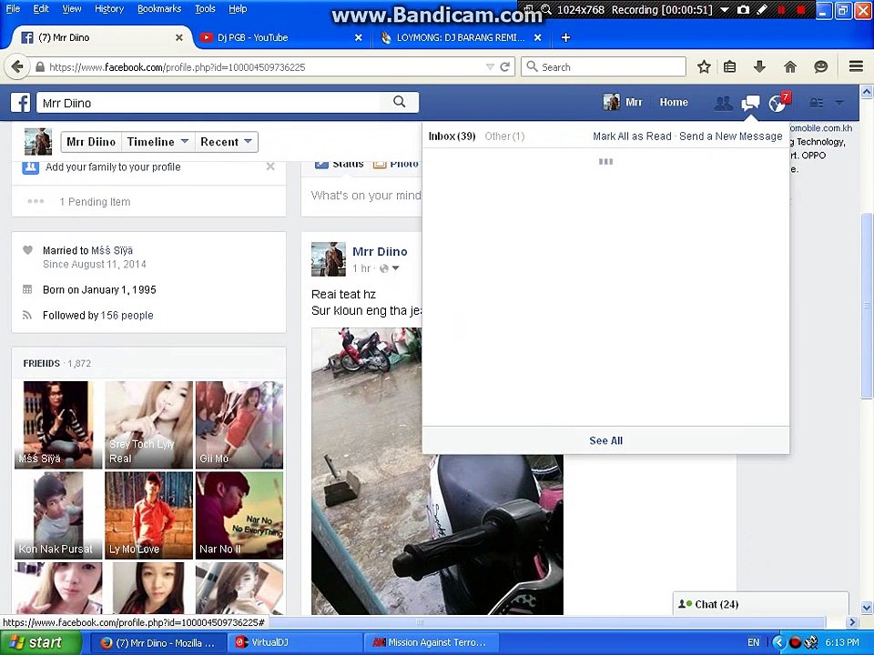Click Send a New Message link
874x655 pixels.
pos(731,136)
